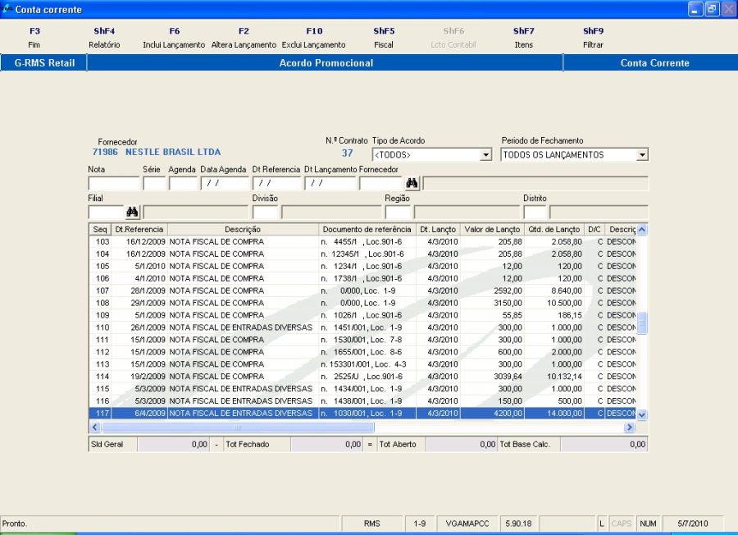Click F6 Inclui Lançamento

[174, 38]
